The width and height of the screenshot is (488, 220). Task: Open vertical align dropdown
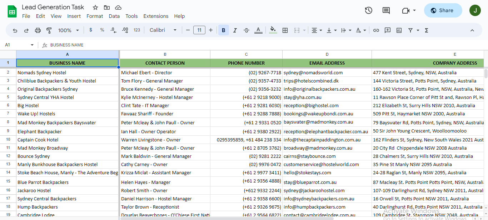332,30
